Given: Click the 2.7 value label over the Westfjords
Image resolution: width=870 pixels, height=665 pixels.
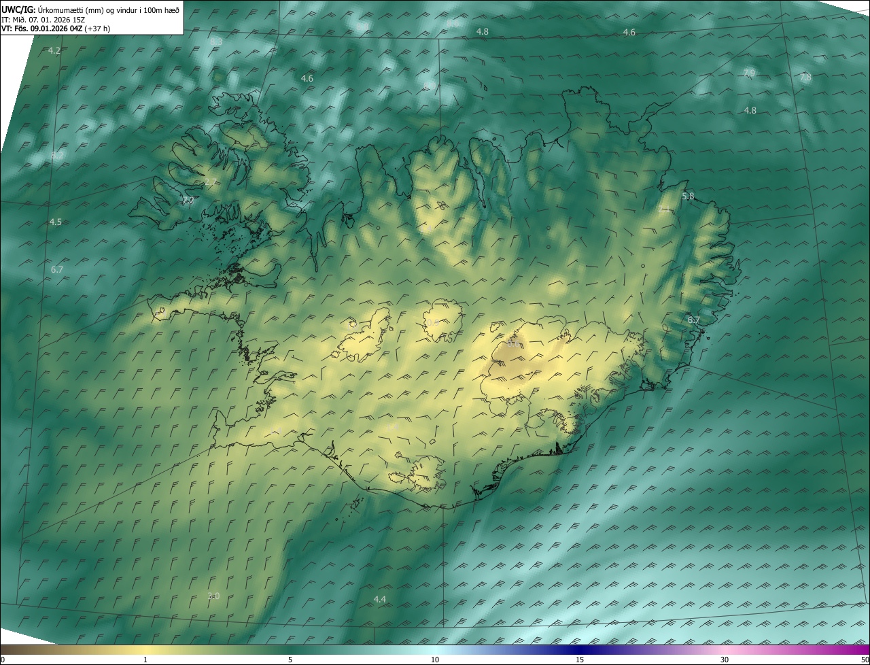Looking at the screenshot, I should click(210, 182).
